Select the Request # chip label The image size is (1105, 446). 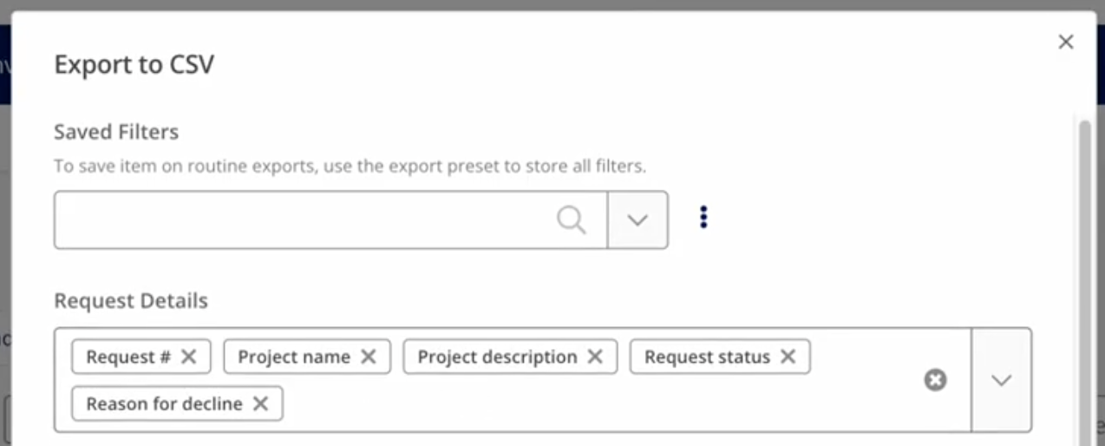(x=128, y=357)
